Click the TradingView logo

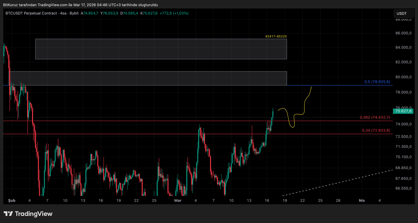[28, 214]
